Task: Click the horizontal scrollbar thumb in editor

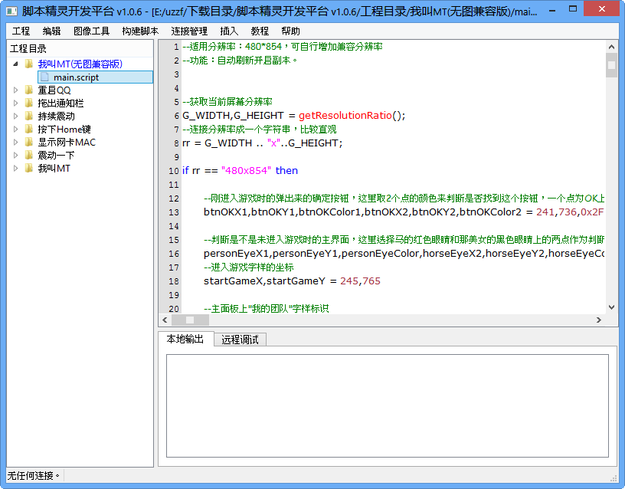Action: (190, 320)
